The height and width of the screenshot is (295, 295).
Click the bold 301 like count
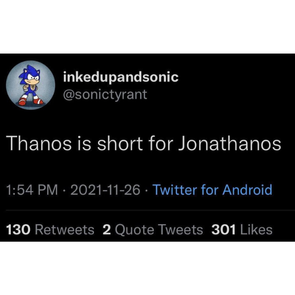pyautogui.click(x=223, y=230)
